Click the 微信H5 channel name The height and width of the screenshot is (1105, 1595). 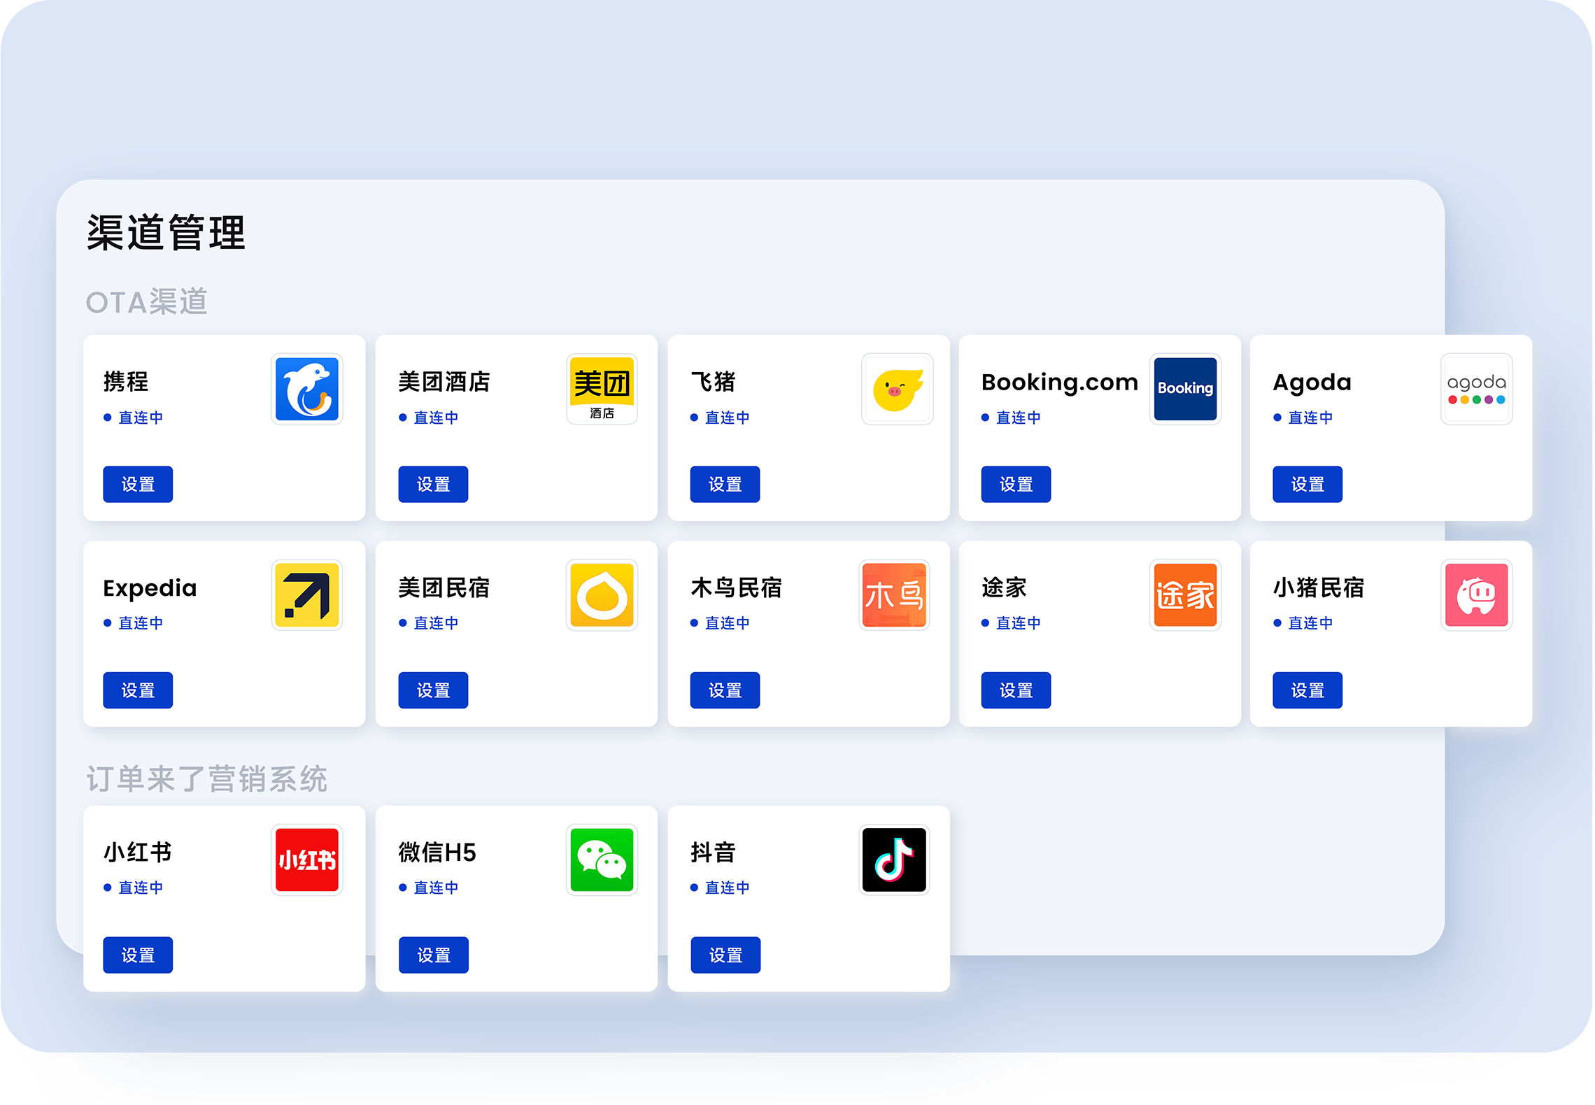pyautogui.click(x=437, y=852)
